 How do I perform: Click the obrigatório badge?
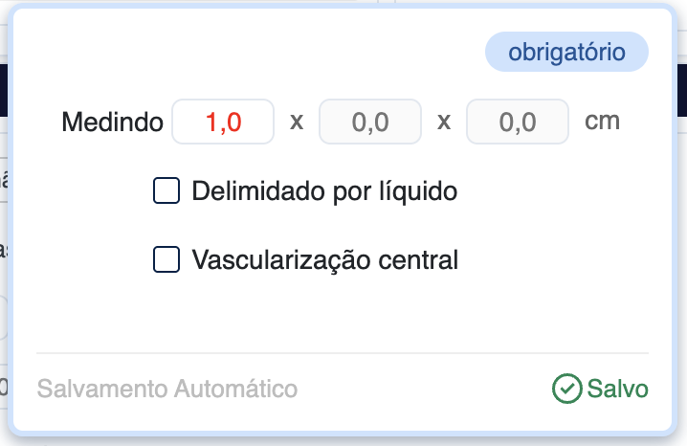tap(567, 53)
